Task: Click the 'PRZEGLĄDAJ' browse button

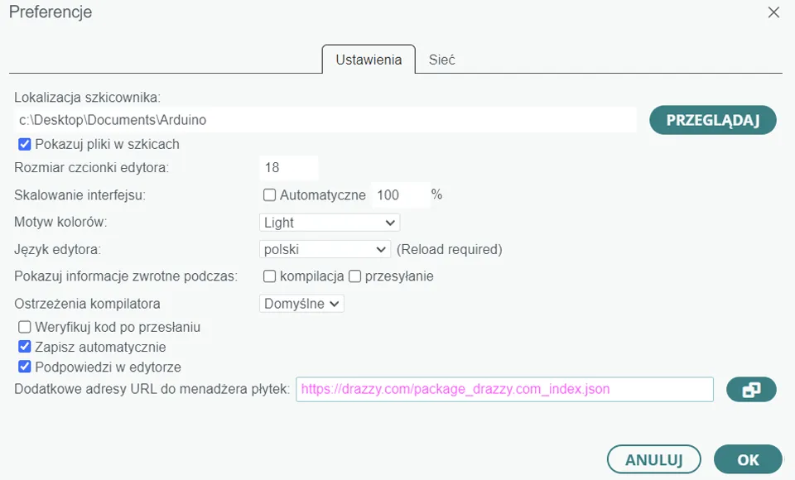Action: click(x=712, y=120)
